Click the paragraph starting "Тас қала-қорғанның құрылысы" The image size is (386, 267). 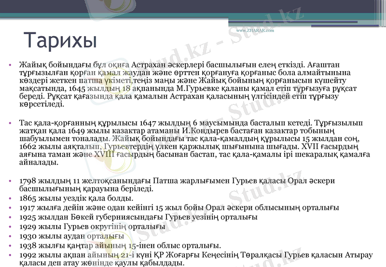click(194, 142)
